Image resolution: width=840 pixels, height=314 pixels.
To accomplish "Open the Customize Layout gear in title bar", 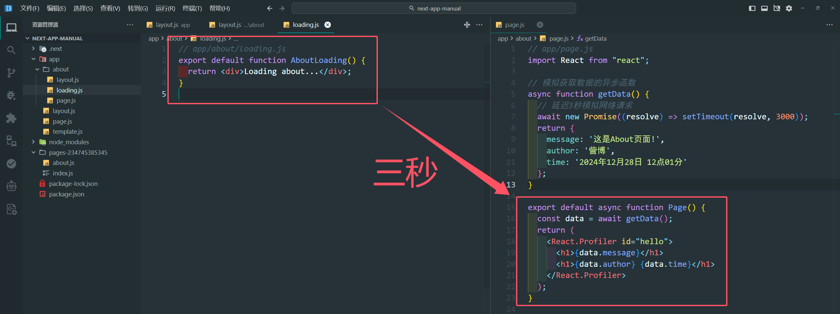I will (x=789, y=8).
